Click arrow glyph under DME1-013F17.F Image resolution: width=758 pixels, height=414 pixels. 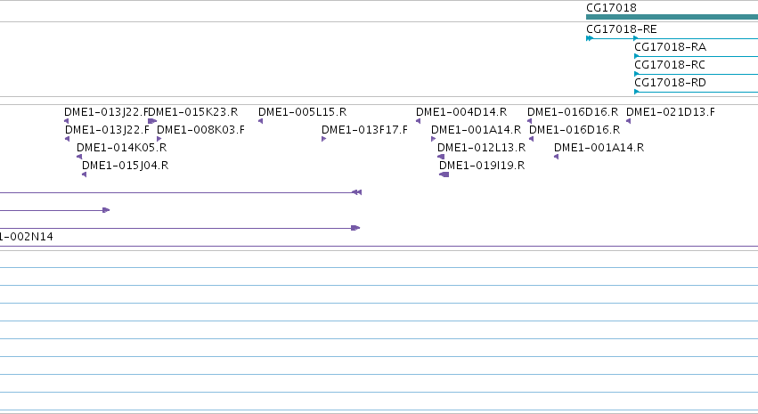pos(324,139)
